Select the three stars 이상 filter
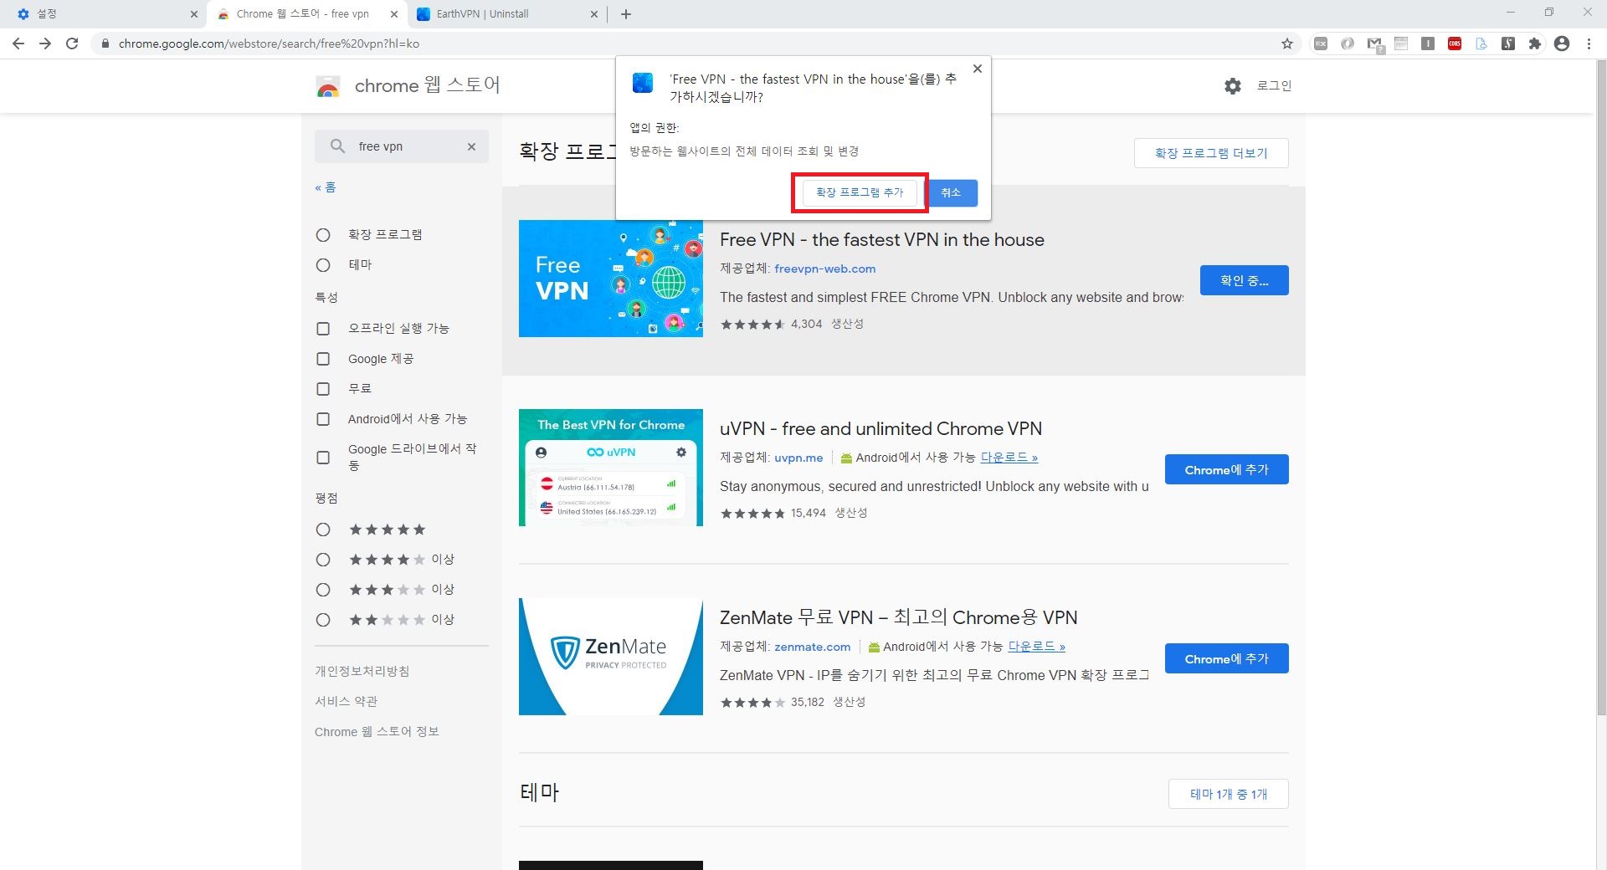This screenshot has width=1607, height=870. coord(323,590)
